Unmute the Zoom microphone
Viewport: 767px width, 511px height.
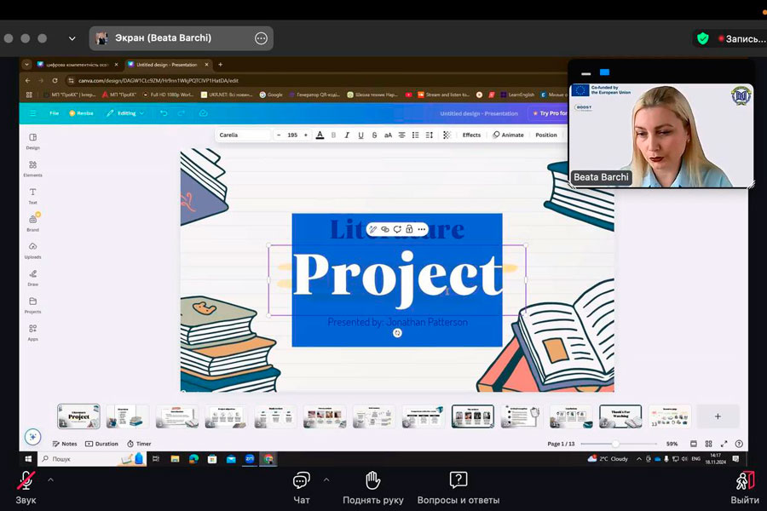[x=26, y=482]
